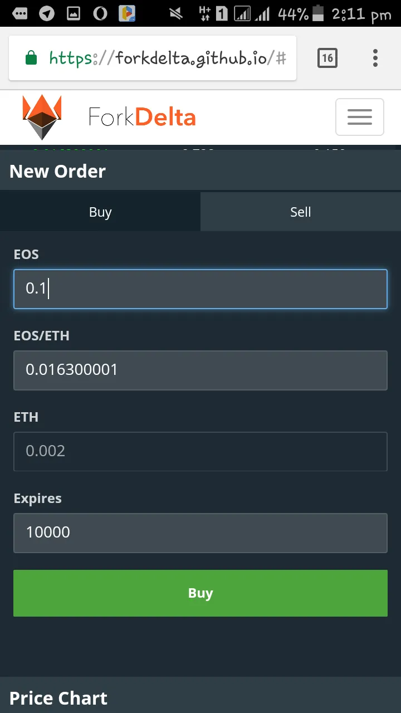This screenshot has height=713, width=401.
Task: Focus the EOS amount input field
Action: pos(200,289)
